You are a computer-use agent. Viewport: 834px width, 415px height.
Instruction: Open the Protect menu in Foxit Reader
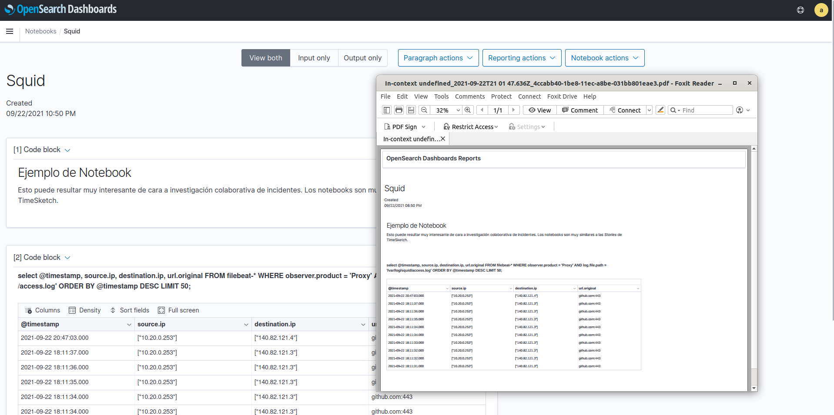pos(501,96)
